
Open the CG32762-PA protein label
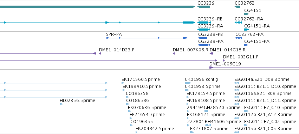tap(249, 34)
